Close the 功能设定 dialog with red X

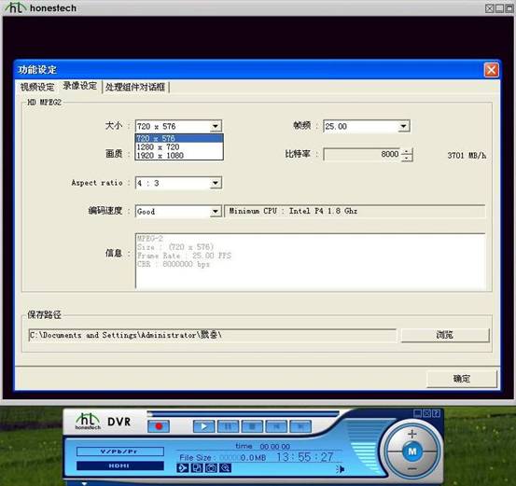coord(492,70)
